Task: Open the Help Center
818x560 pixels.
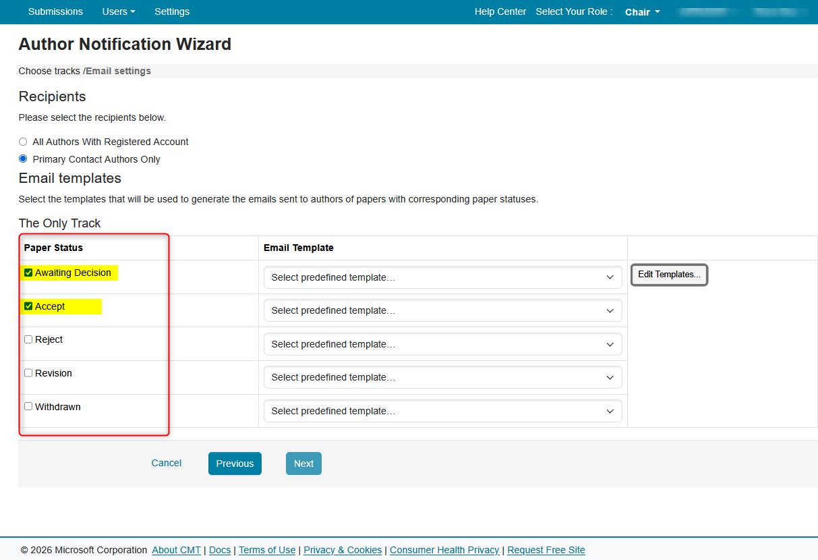Action: [500, 11]
